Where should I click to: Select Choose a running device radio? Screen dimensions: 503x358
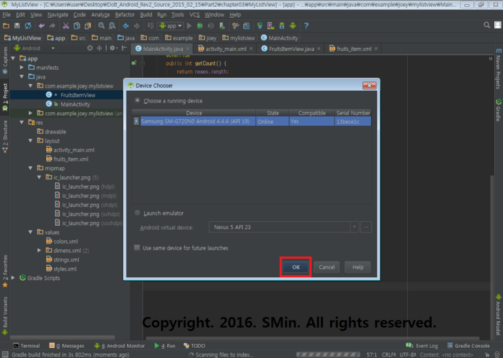pos(137,100)
